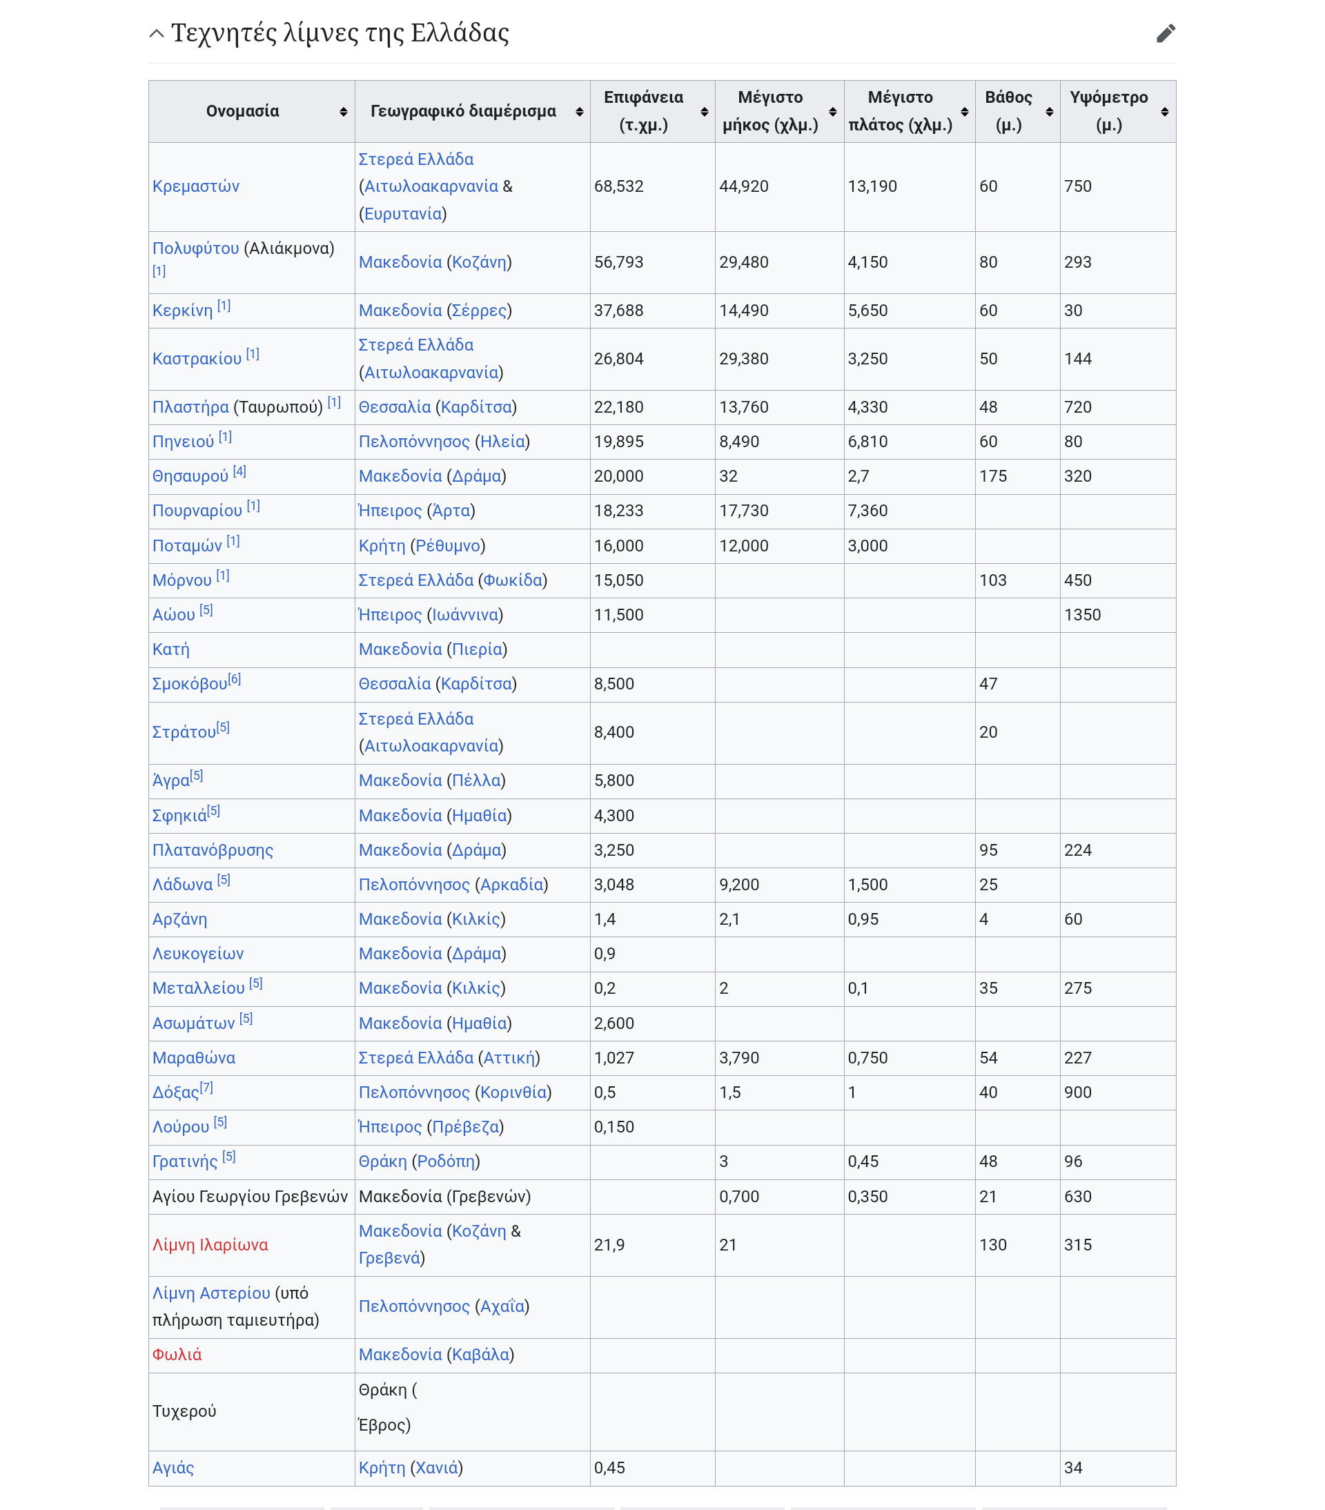Click reference [7] beside Δόξας
1325x1510 pixels.
click(206, 1088)
